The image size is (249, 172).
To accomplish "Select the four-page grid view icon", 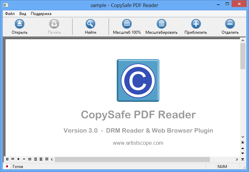I will [x=41, y=159].
